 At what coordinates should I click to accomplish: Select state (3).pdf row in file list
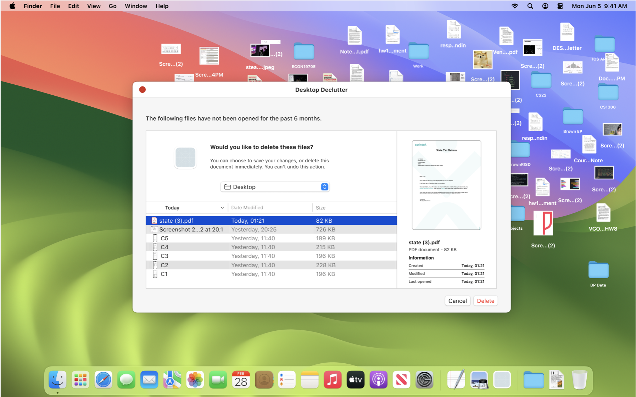tap(271, 220)
